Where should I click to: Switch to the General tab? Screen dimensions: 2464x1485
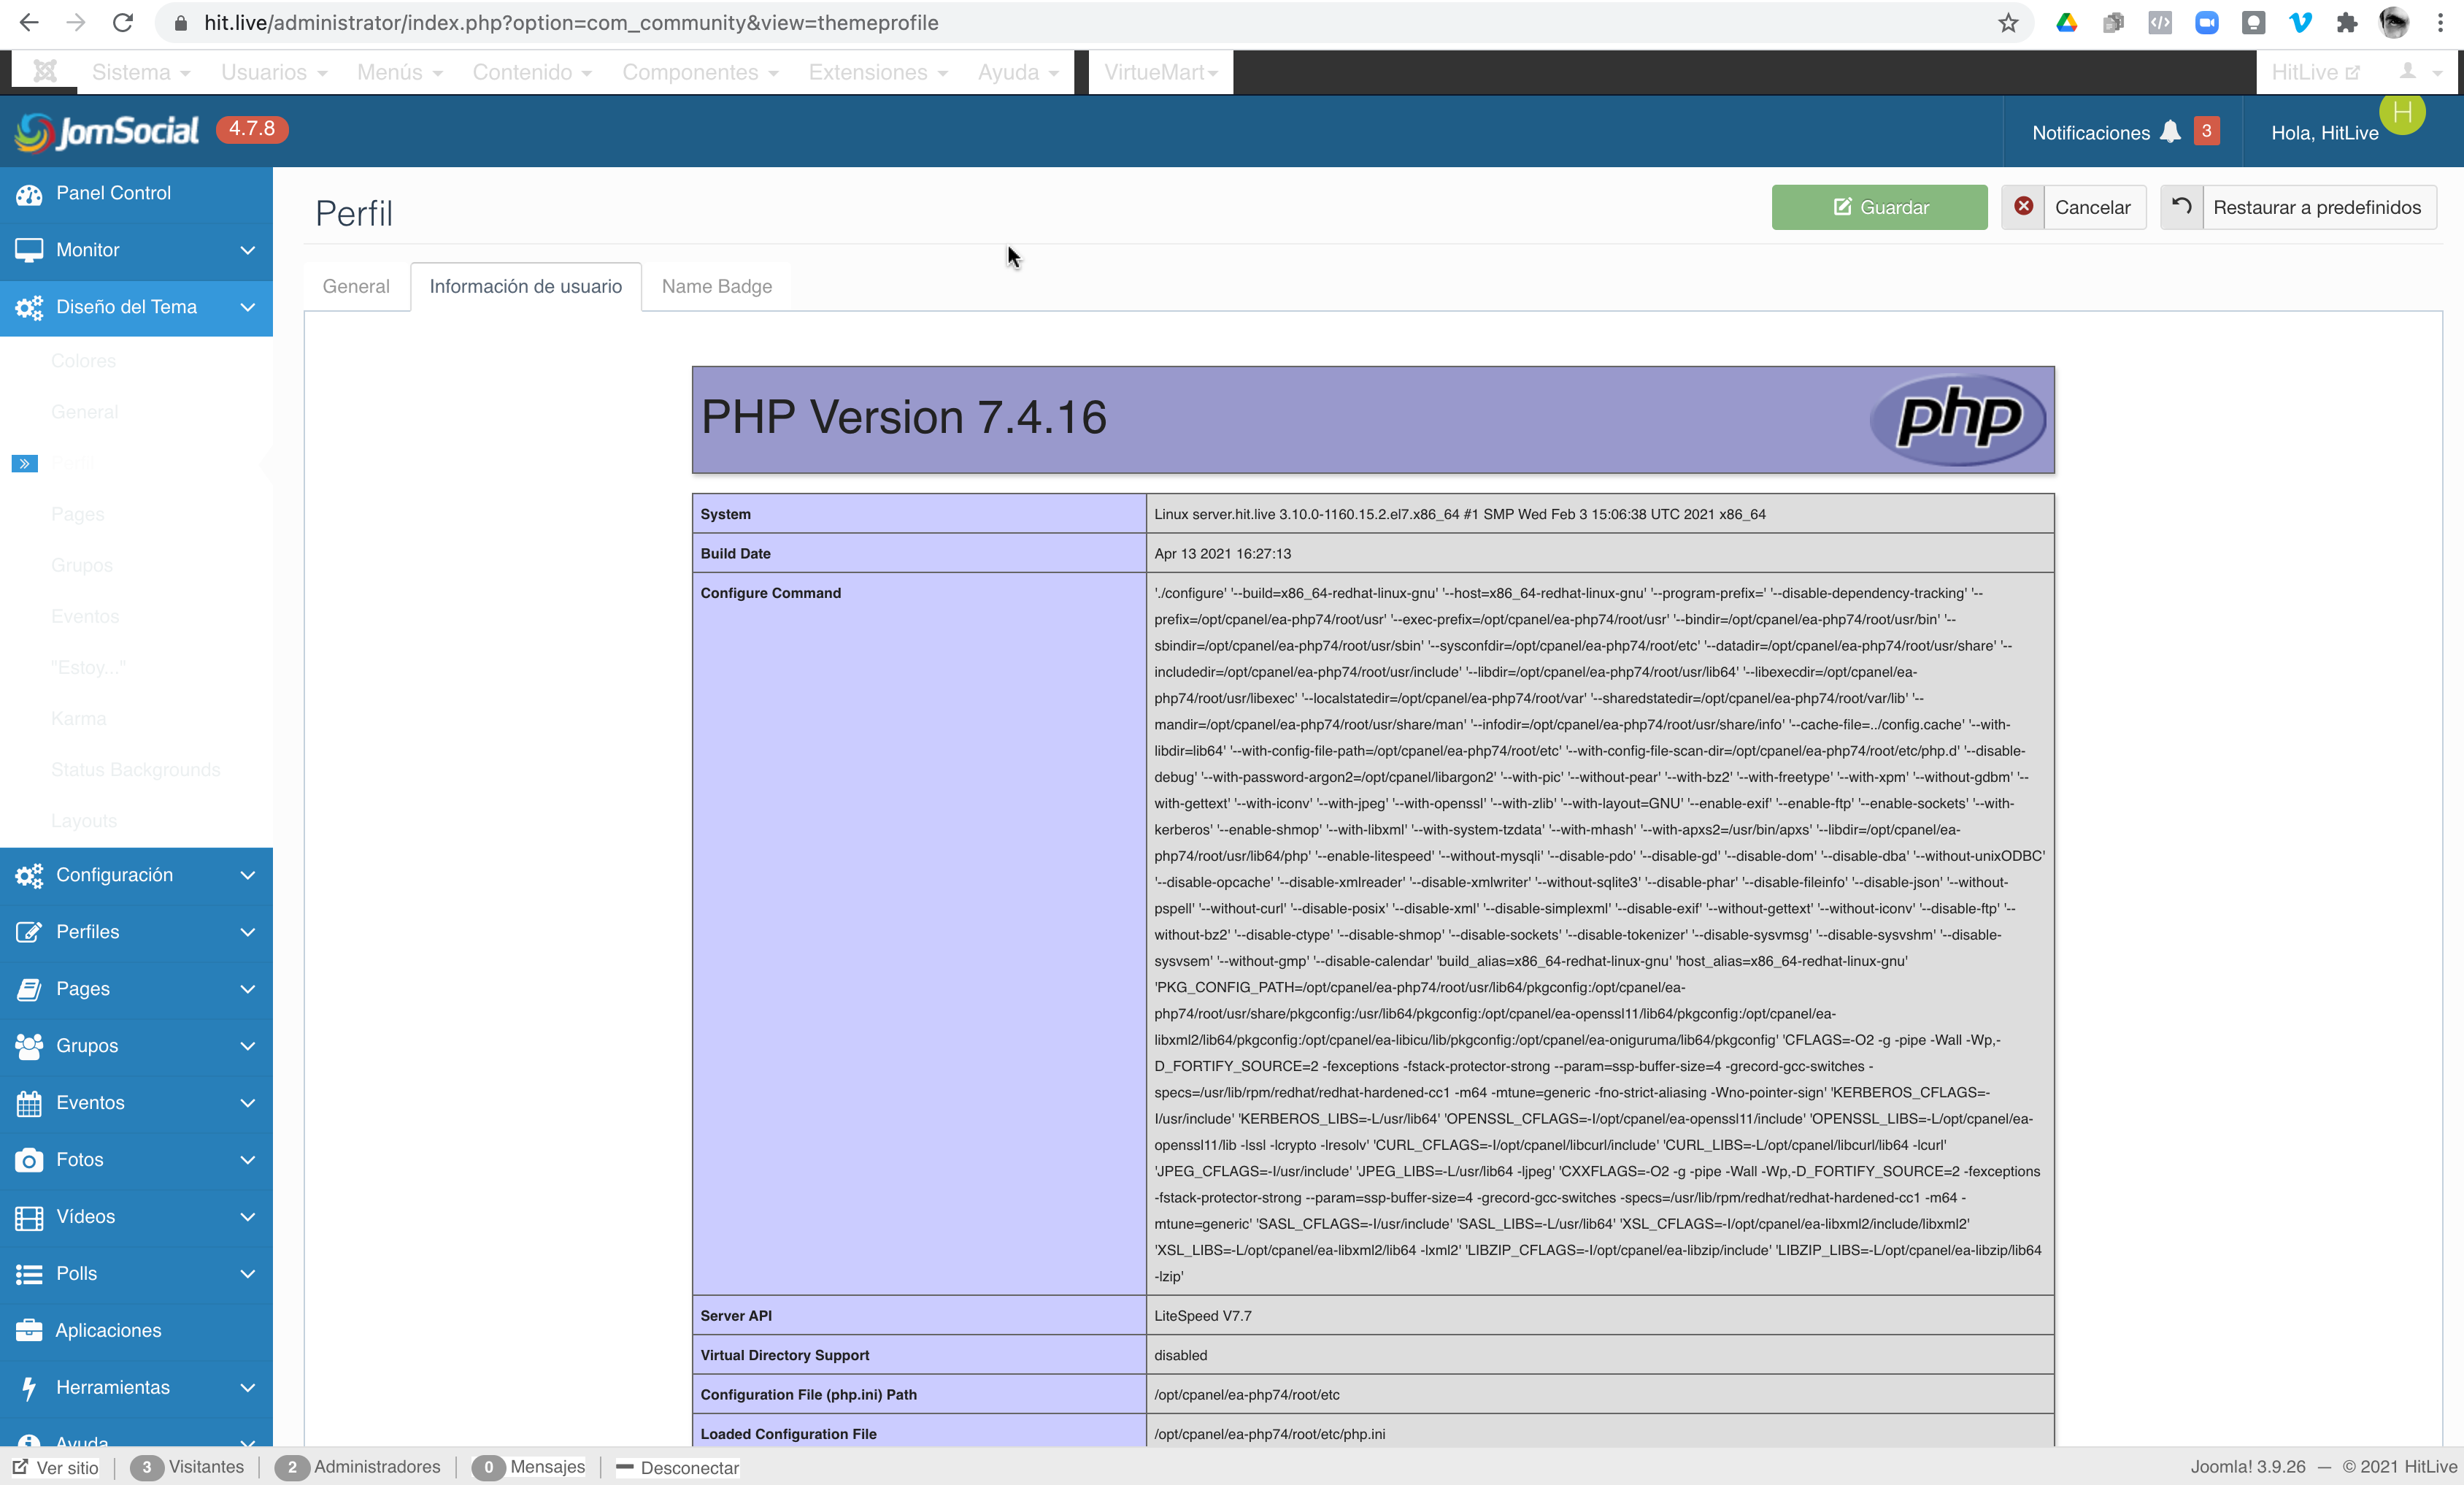point(355,287)
